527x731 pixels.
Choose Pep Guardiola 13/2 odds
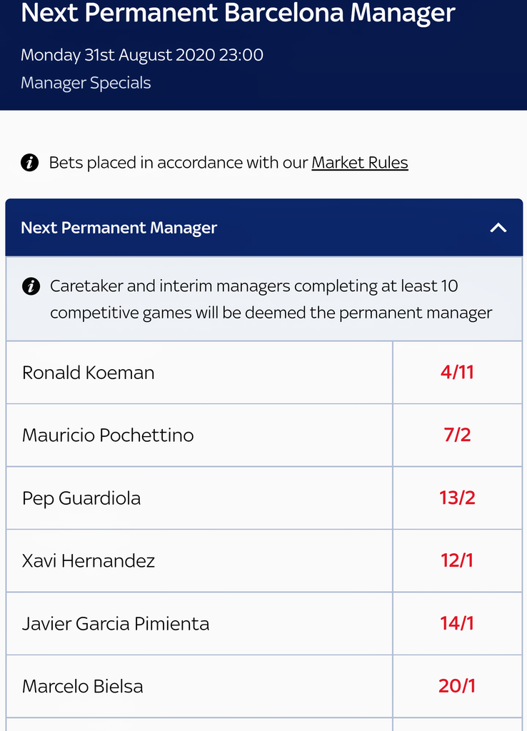457,498
